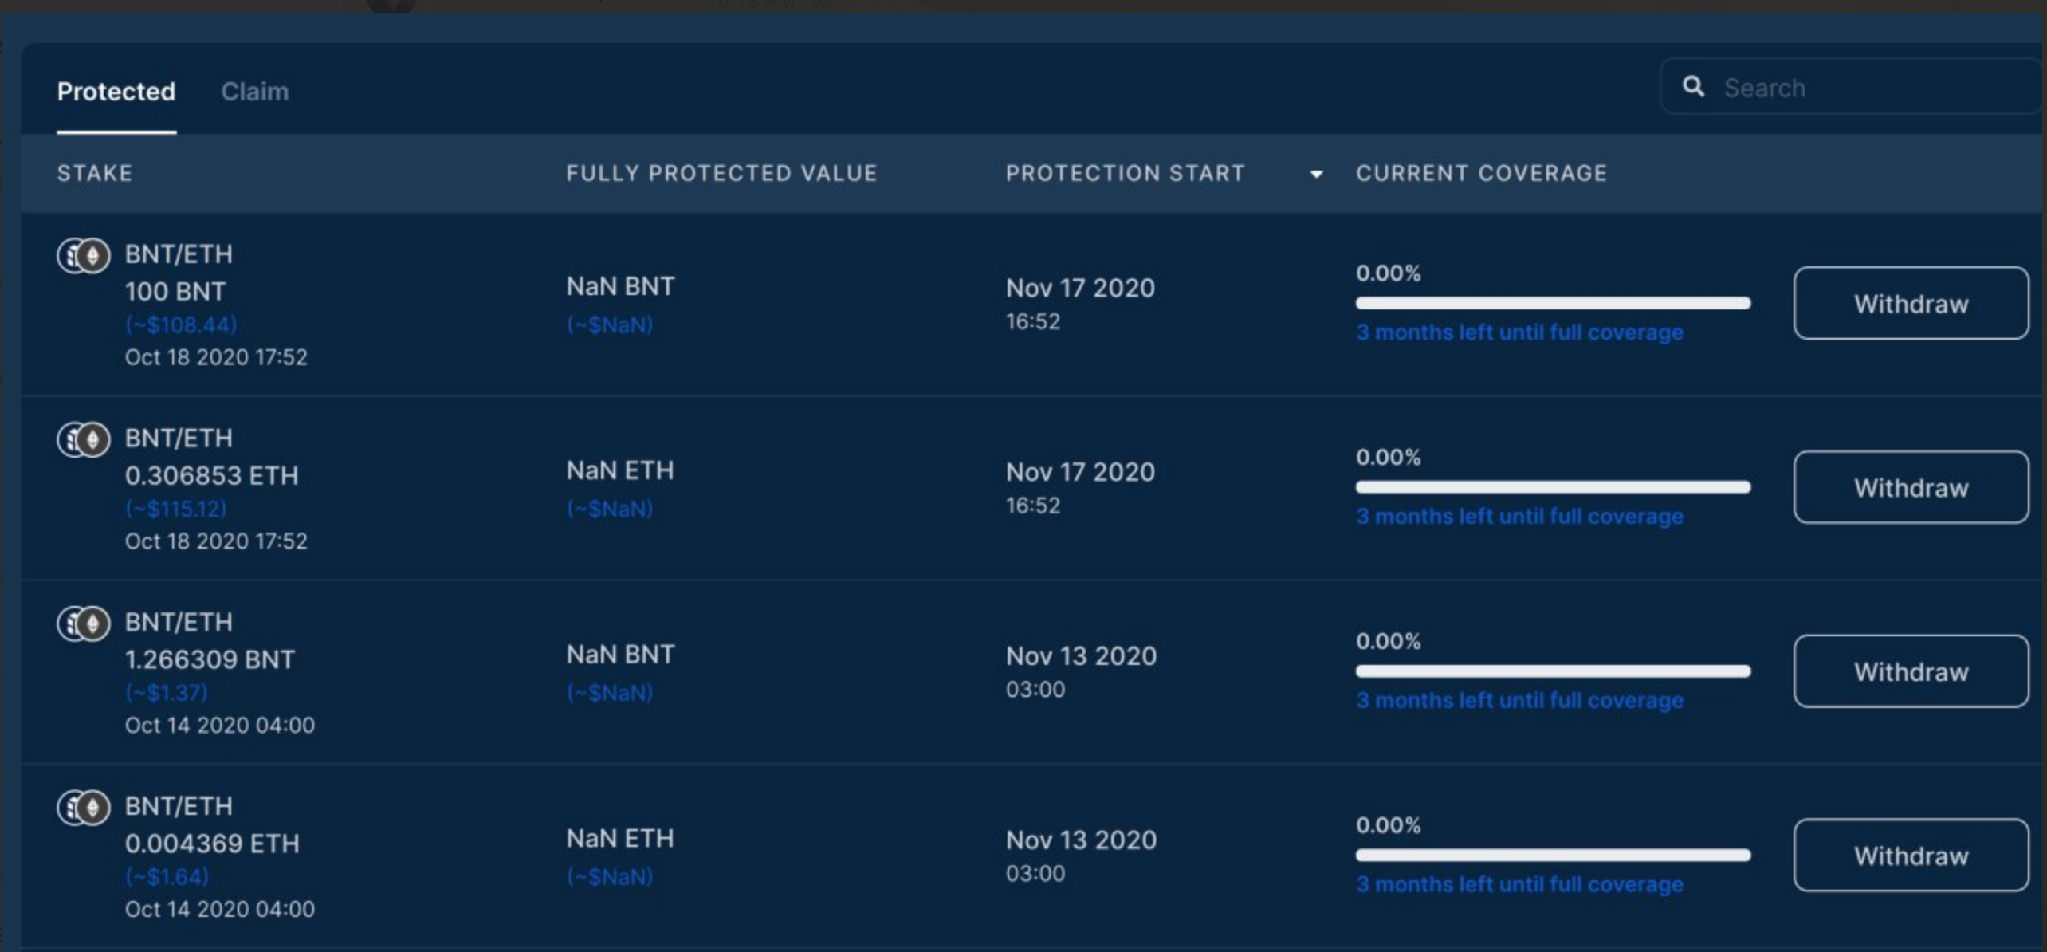The height and width of the screenshot is (952, 2047).
Task: Click the search magnifier icon
Action: tap(1695, 87)
